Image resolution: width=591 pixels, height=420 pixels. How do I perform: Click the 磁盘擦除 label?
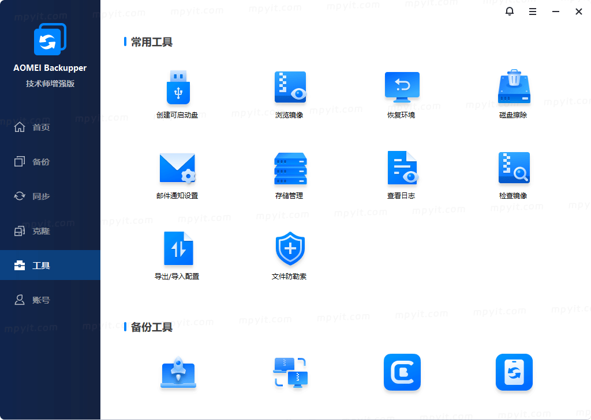[513, 115]
